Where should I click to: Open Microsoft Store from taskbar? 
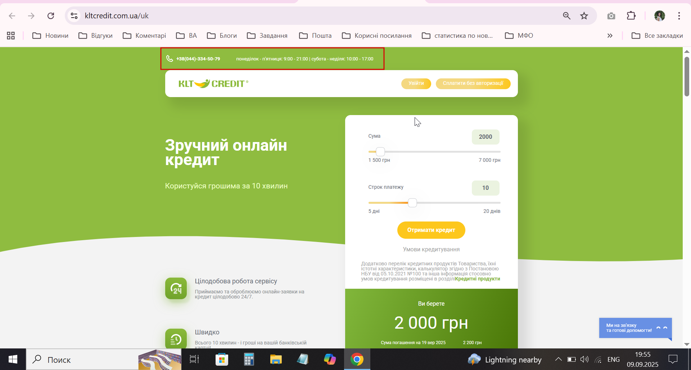(222, 359)
